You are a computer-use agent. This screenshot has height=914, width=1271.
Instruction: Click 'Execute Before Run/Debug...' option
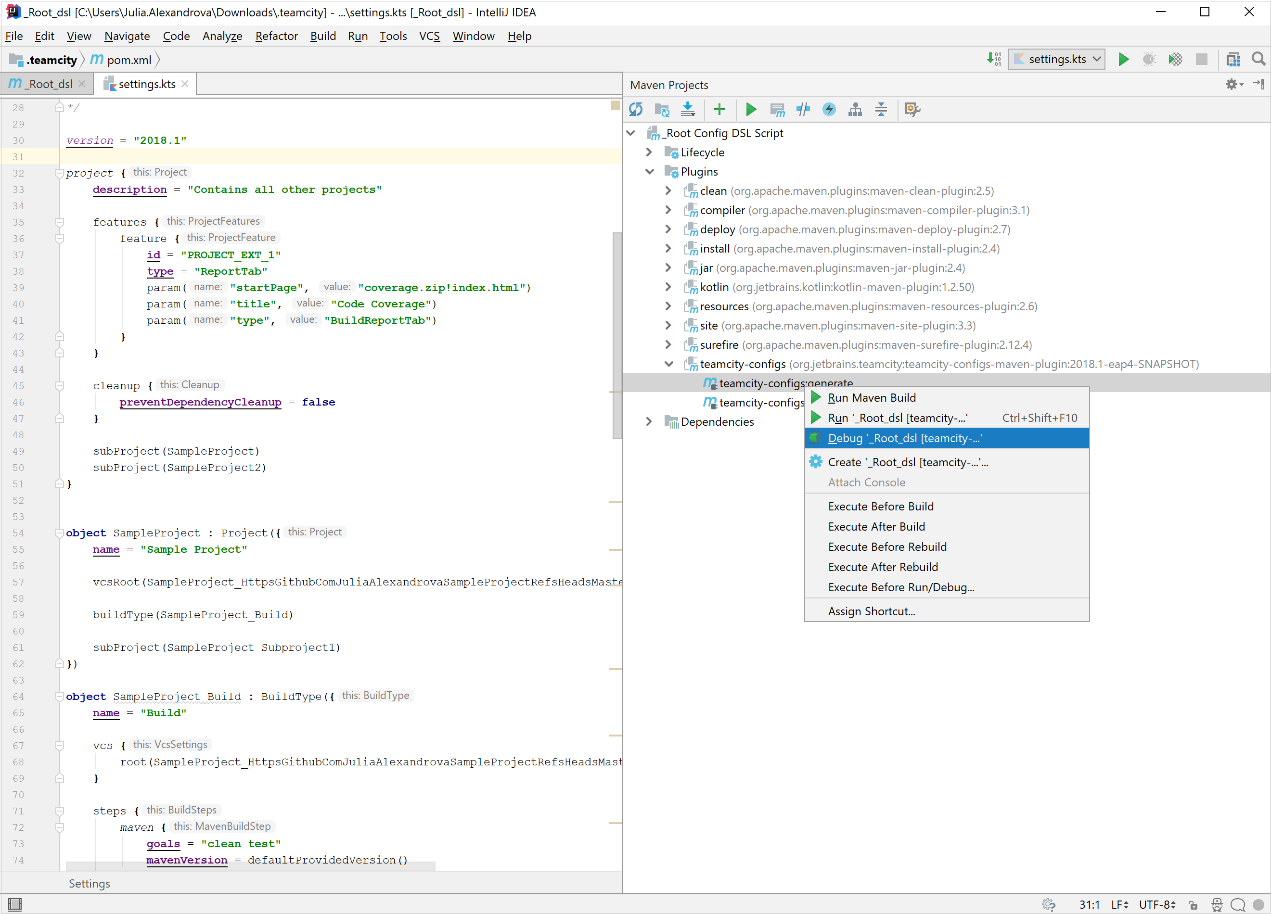[901, 587]
